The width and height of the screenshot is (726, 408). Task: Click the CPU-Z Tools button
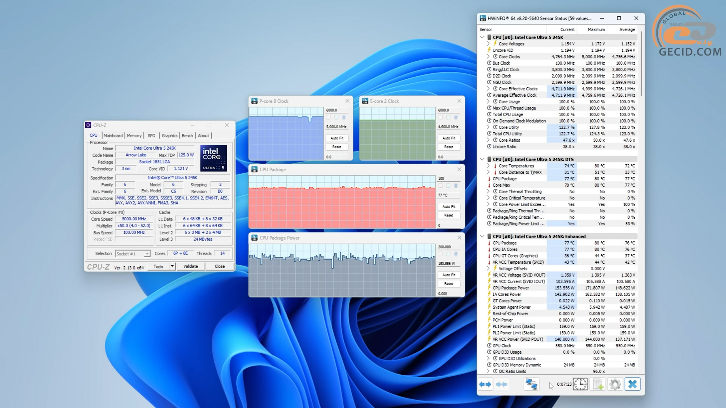158,266
